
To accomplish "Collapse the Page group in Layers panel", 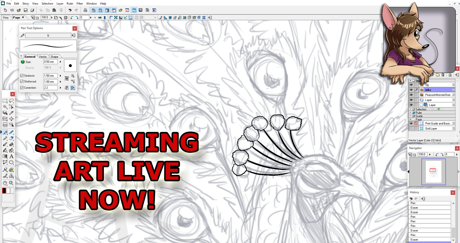I will click(411, 119).
